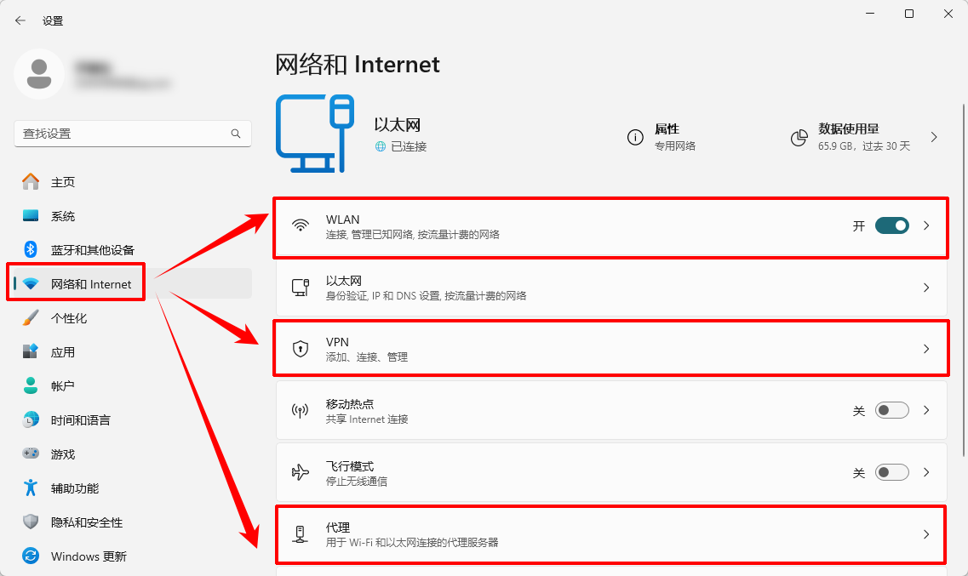Viewport: 968px width, 576px height.
Task: Open 以太网 row chevron
Action: [926, 288]
